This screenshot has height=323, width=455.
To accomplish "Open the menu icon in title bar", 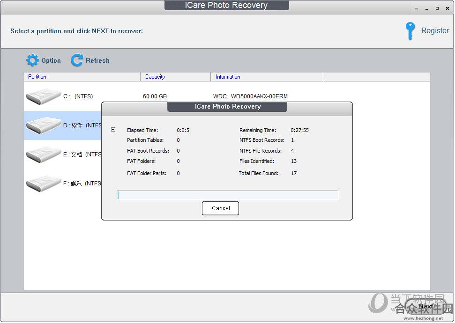I will tap(417, 9).
